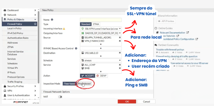
Task: Remove ALL_ICMP service entry
Action: point(120,65)
